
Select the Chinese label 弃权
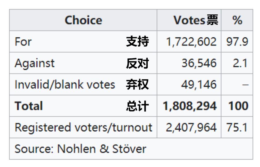[138, 85]
